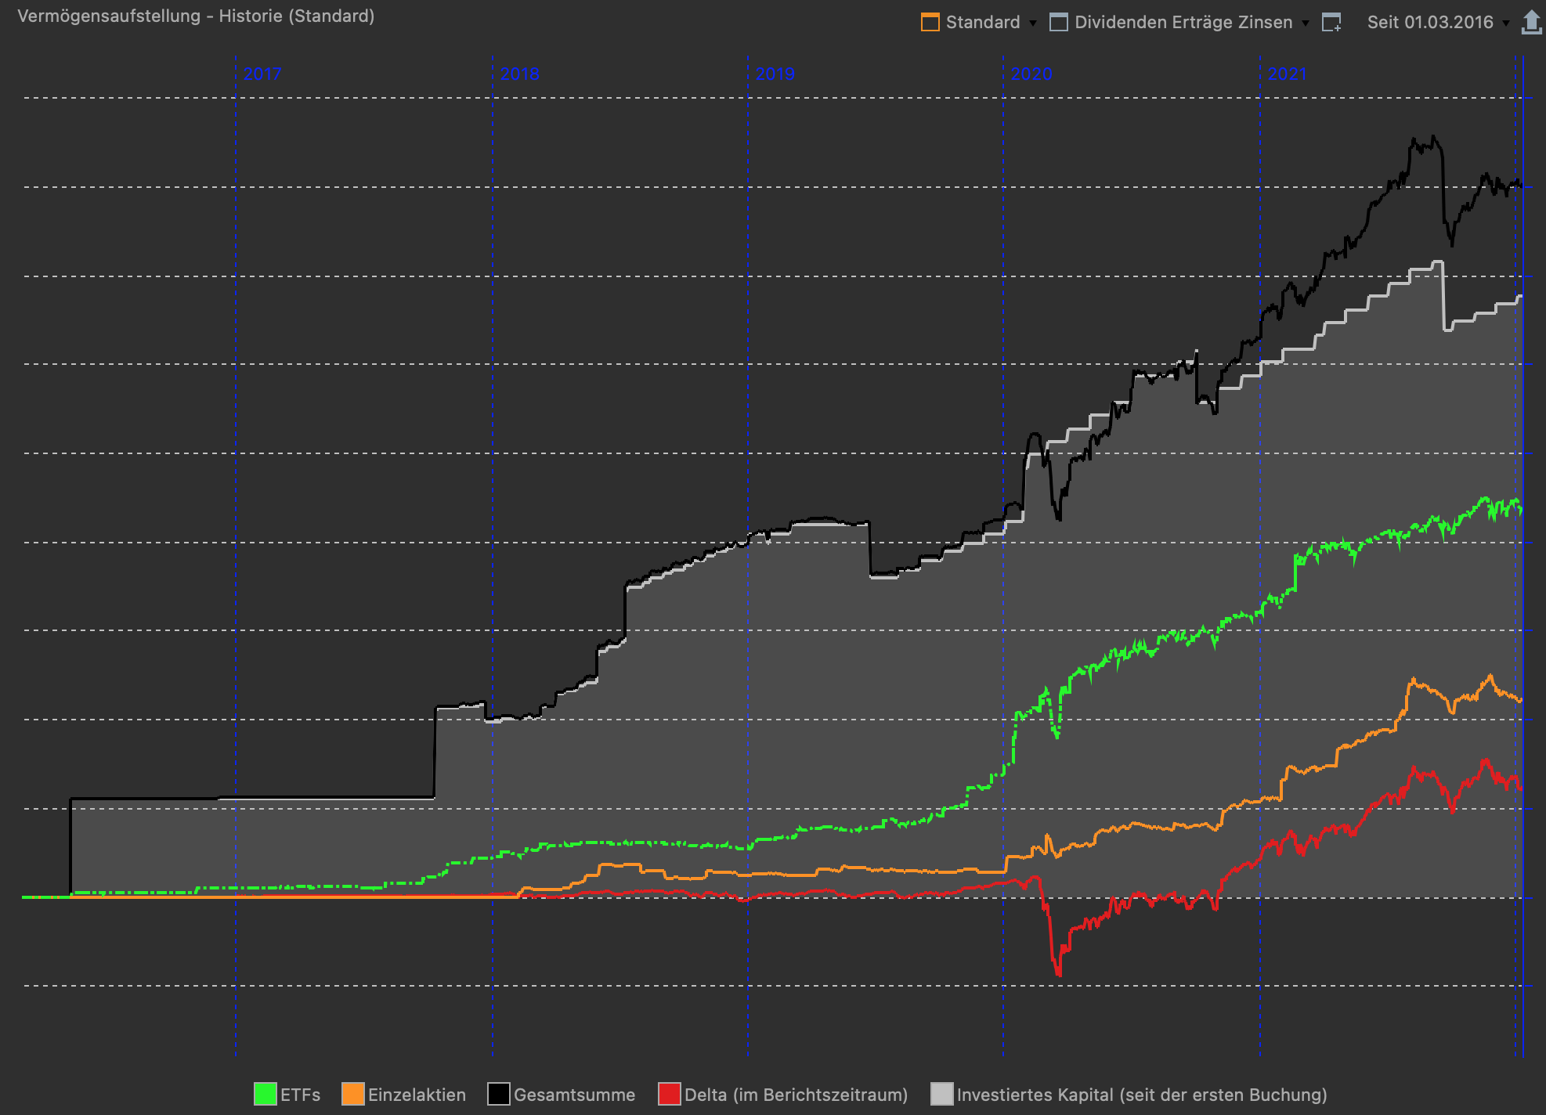Click the add new view icon
Viewport: 1546px width, 1115px height.
coord(1331,22)
